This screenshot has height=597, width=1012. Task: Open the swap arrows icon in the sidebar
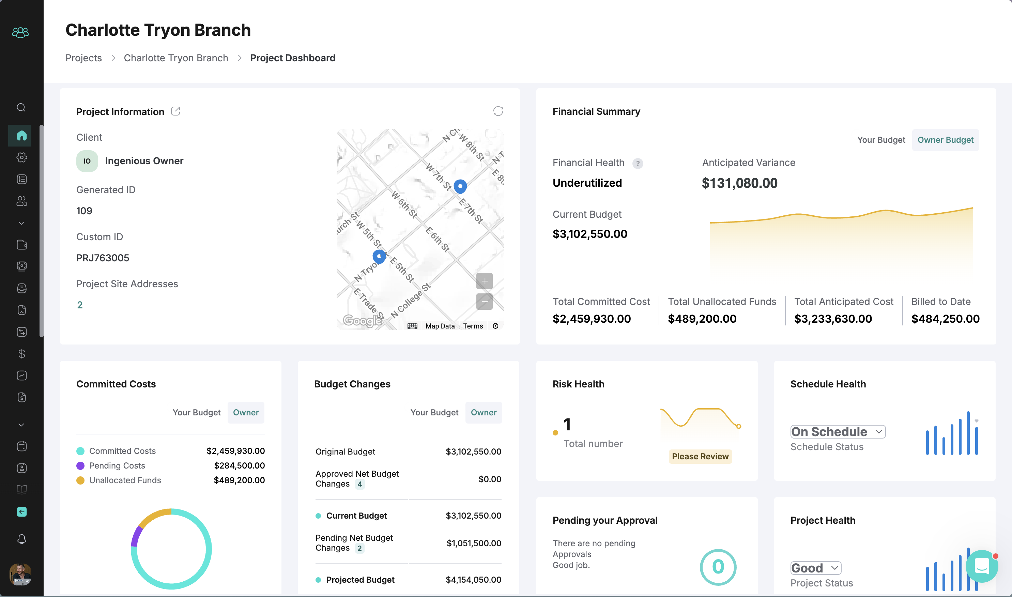pyautogui.click(x=22, y=332)
